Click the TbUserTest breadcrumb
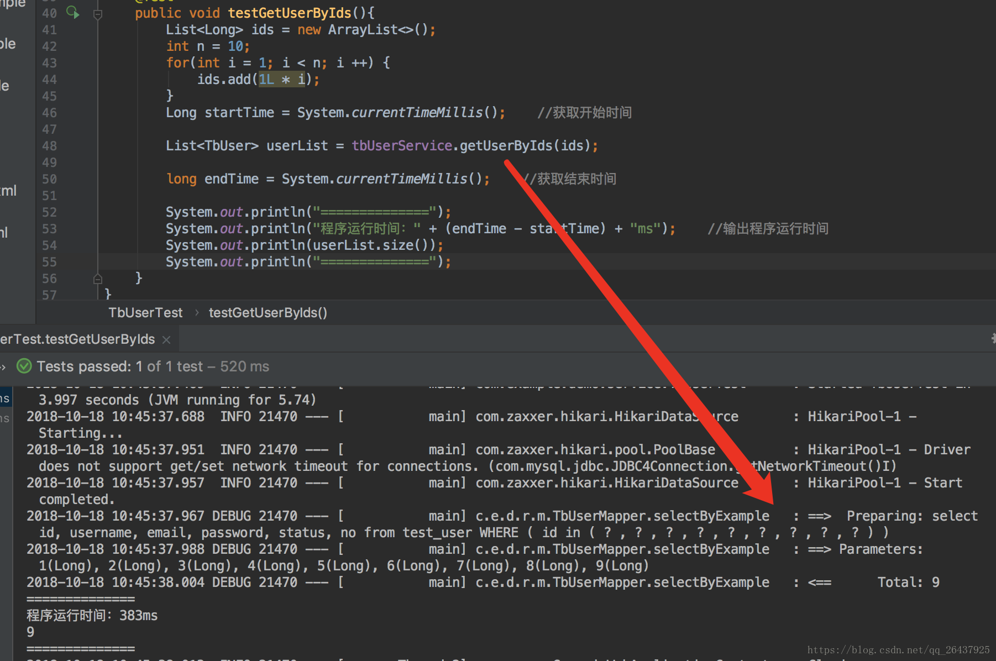This screenshot has height=661, width=996. click(x=145, y=313)
